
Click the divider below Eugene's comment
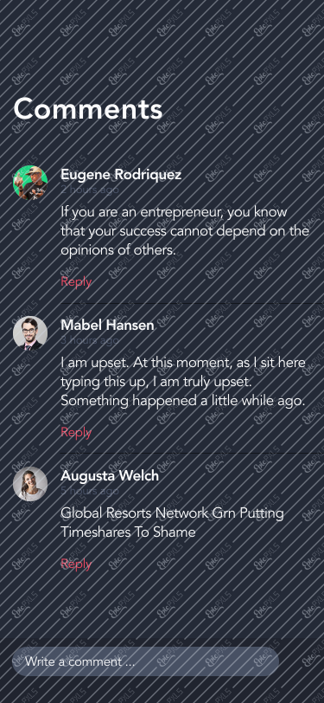(192, 303)
